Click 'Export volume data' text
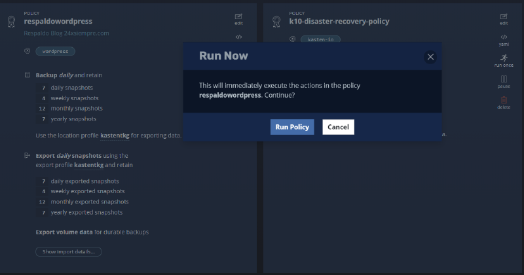524x275 pixels. (64, 232)
